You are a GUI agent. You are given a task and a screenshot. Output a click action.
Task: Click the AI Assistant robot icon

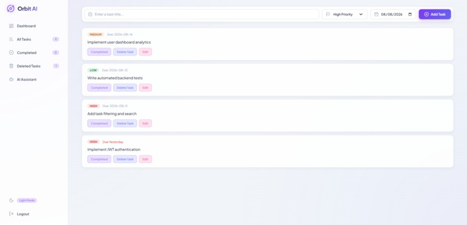[x=12, y=79]
